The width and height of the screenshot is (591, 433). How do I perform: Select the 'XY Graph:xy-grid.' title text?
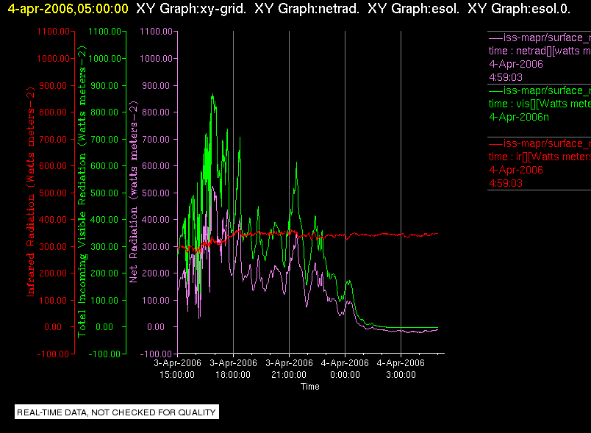click(x=191, y=9)
